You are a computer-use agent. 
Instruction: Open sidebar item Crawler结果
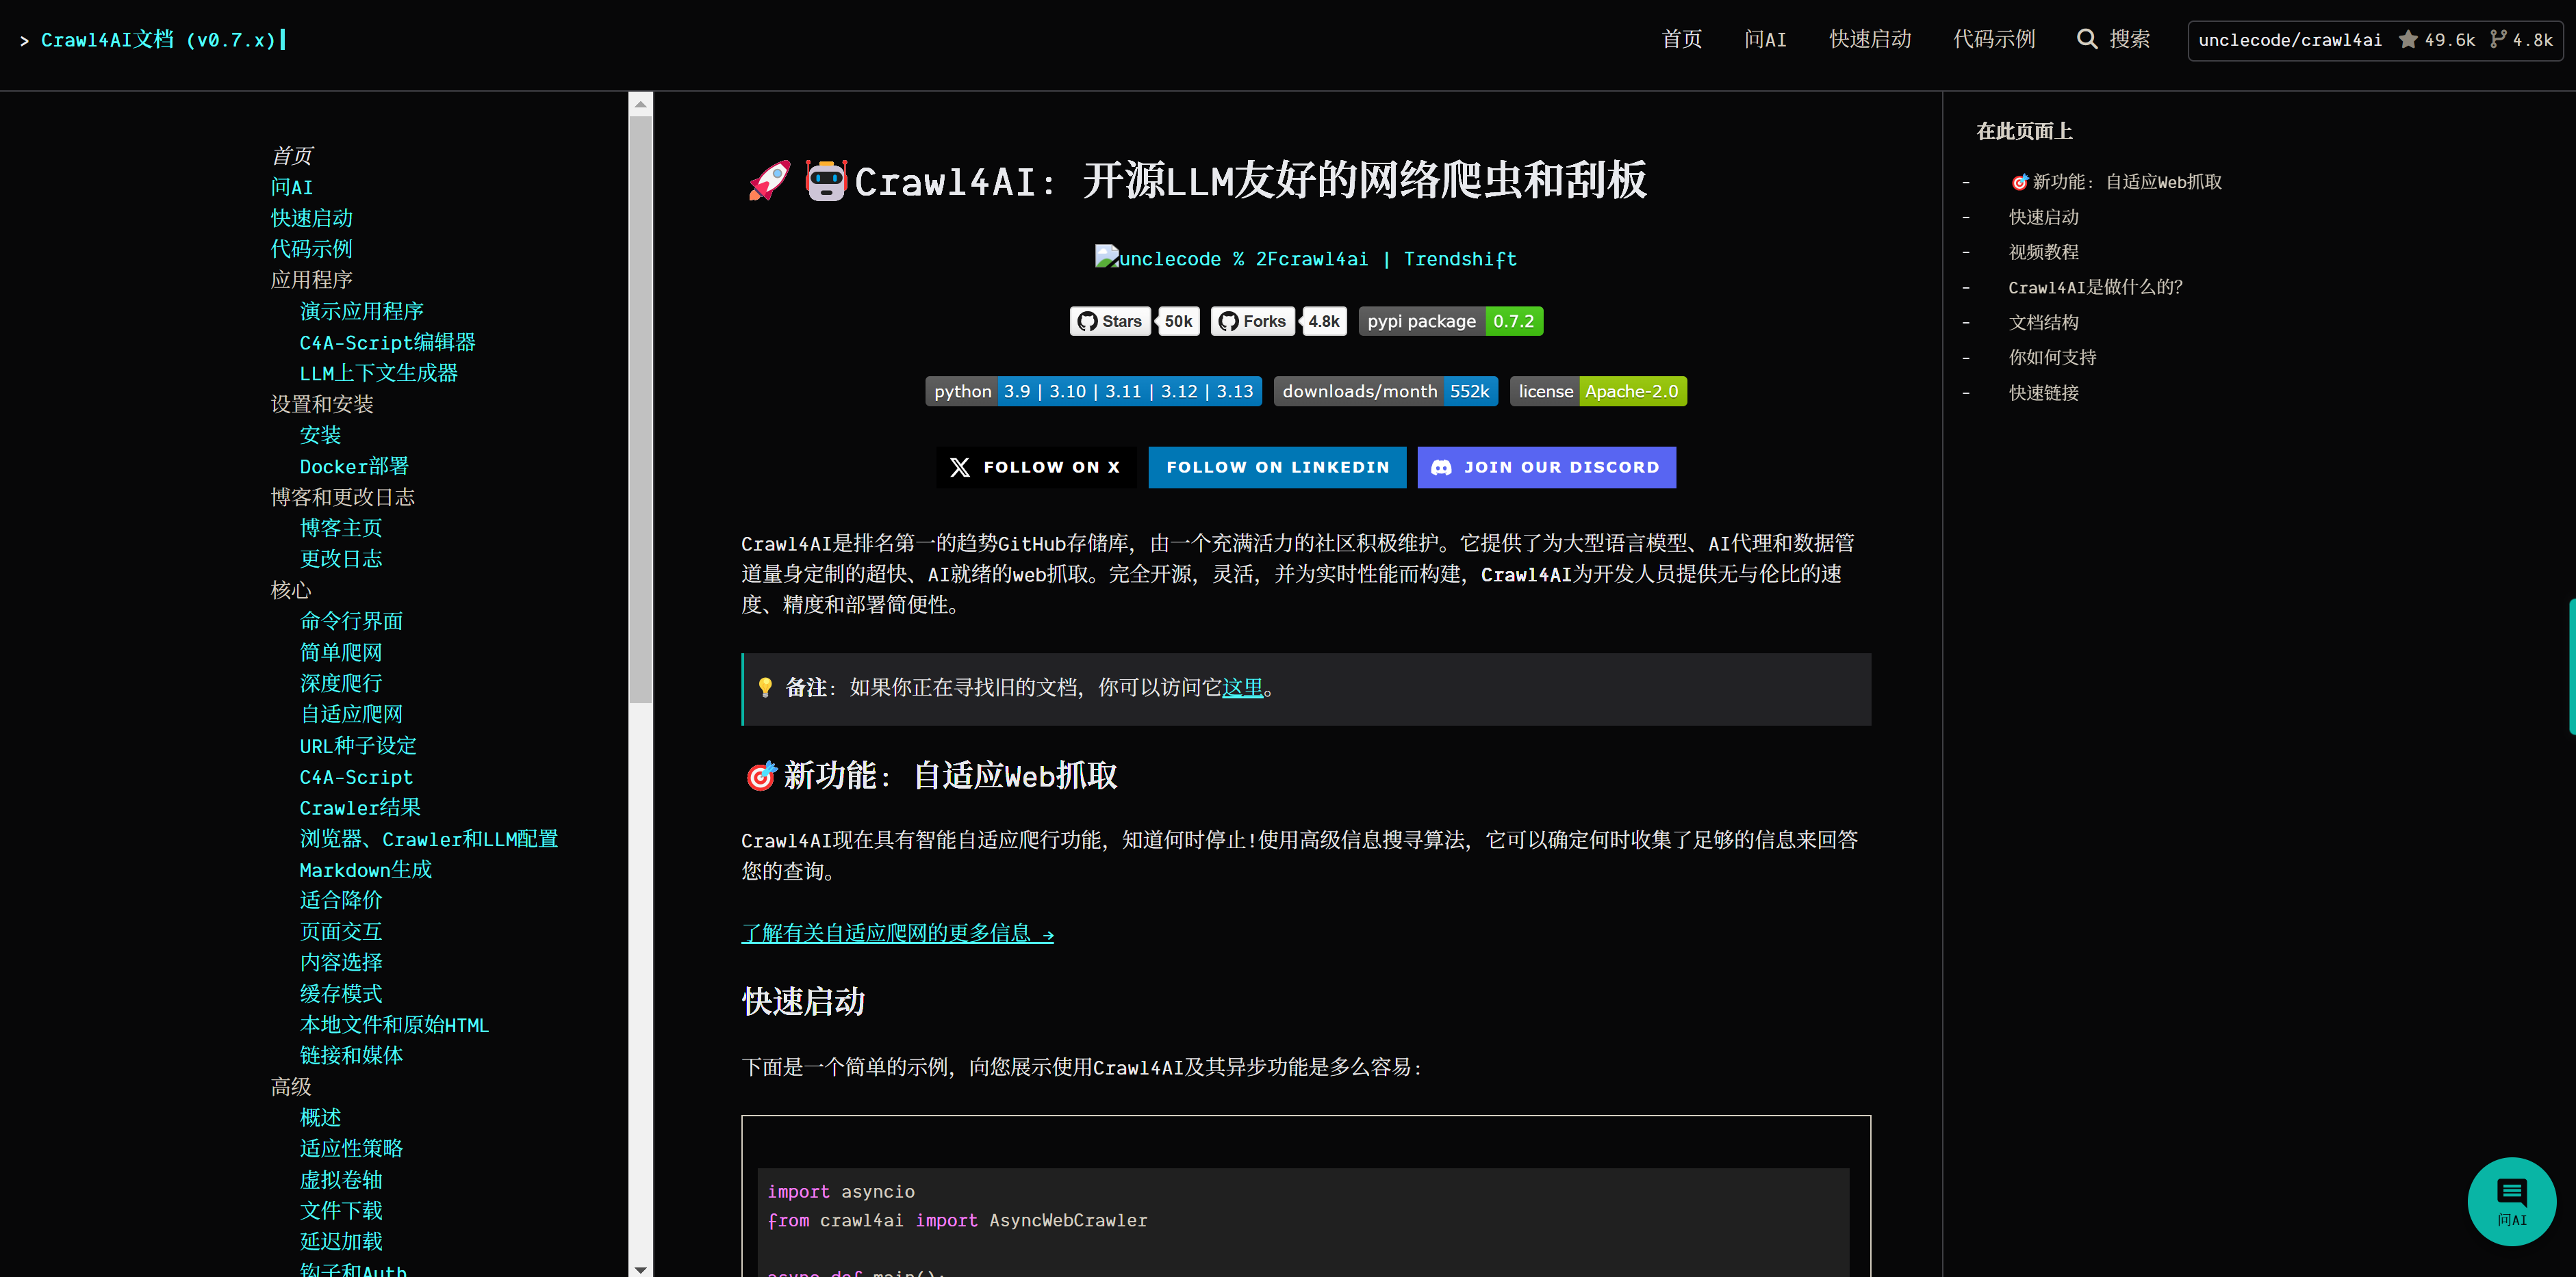tap(360, 807)
